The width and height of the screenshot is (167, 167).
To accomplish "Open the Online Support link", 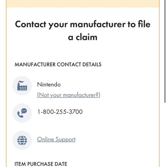I will [56, 139].
